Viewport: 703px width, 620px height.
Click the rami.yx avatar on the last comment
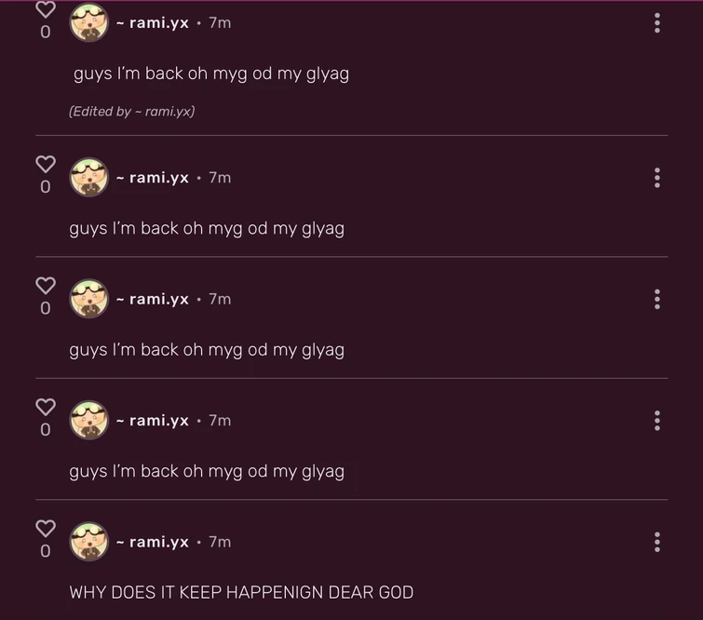click(88, 542)
